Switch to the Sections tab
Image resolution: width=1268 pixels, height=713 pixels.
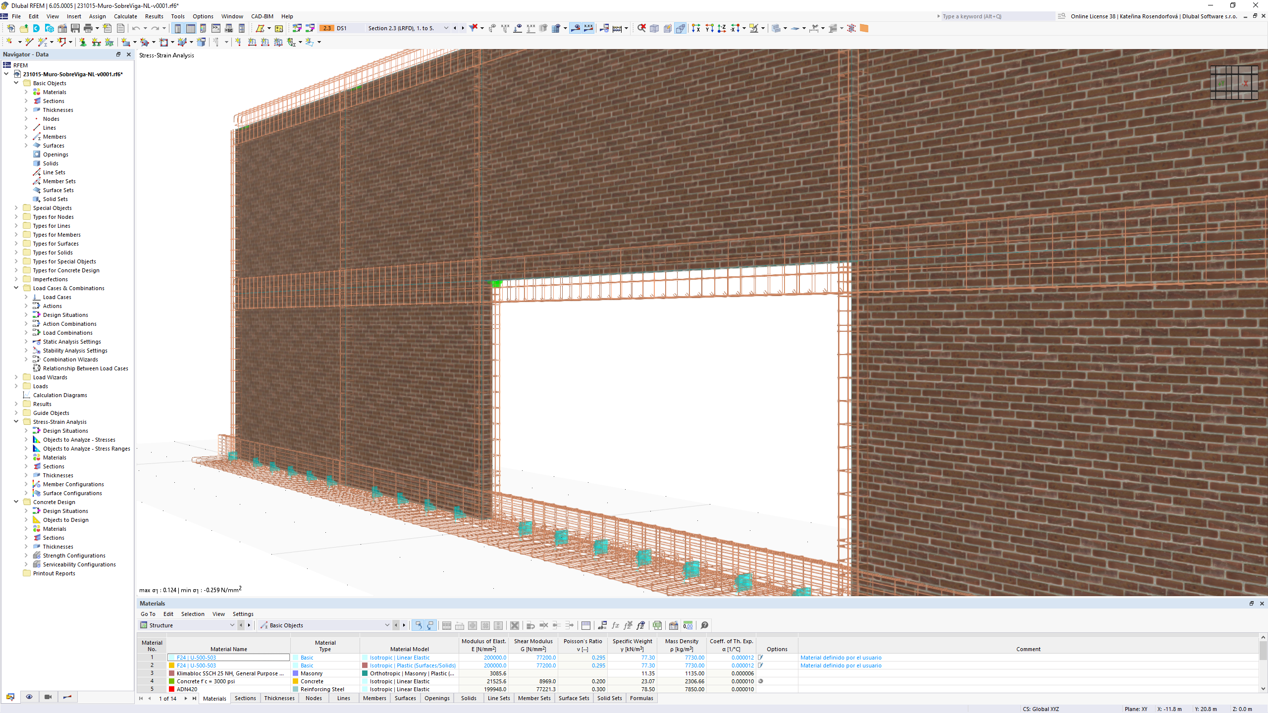(245, 698)
